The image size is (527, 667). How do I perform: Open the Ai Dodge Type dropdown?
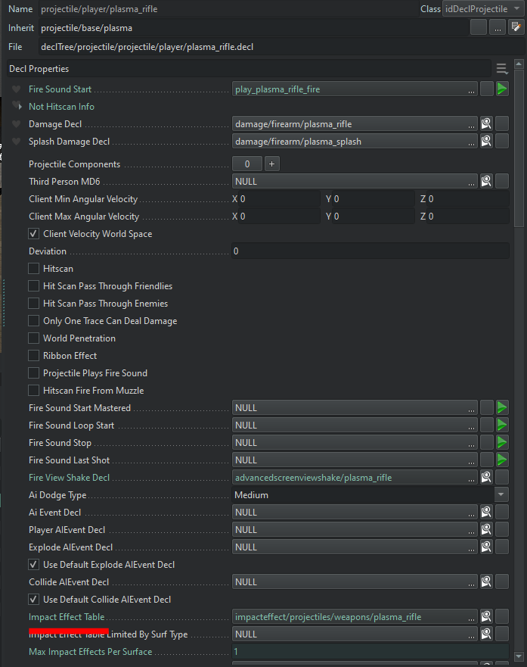coord(370,494)
